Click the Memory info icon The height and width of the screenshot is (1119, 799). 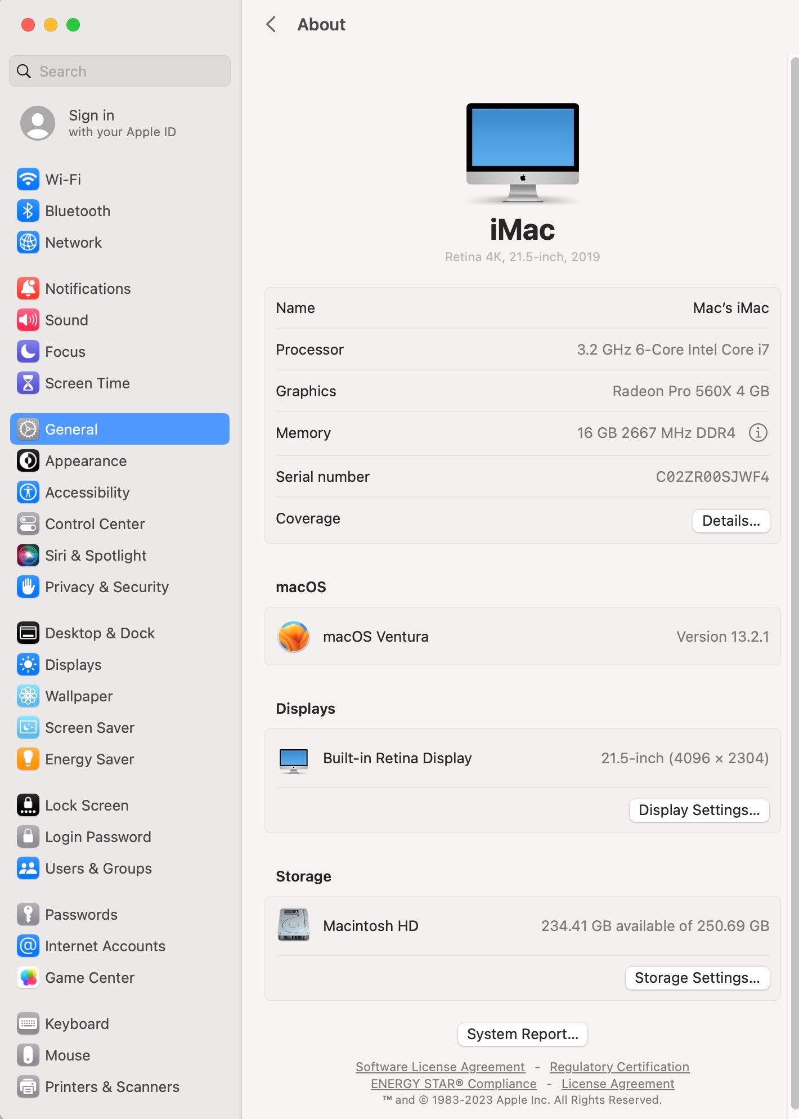tap(758, 433)
